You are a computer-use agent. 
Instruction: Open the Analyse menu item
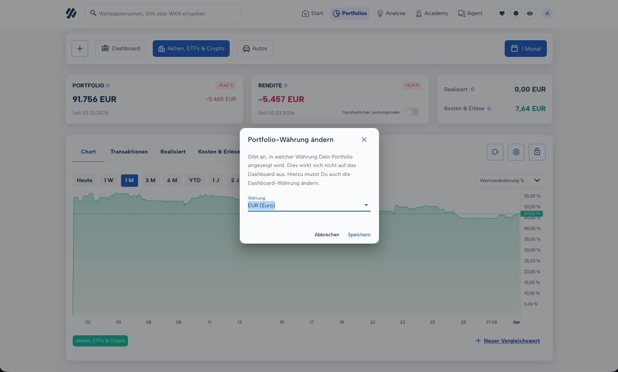tap(391, 14)
